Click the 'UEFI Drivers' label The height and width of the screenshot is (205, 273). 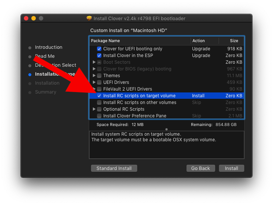coord(116,82)
